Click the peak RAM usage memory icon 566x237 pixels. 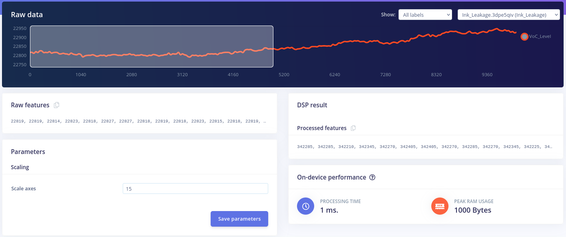point(440,206)
